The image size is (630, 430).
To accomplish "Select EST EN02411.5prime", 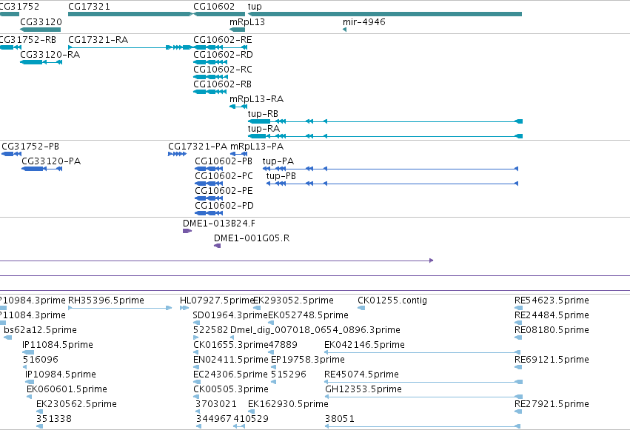I will tap(196, 367).
